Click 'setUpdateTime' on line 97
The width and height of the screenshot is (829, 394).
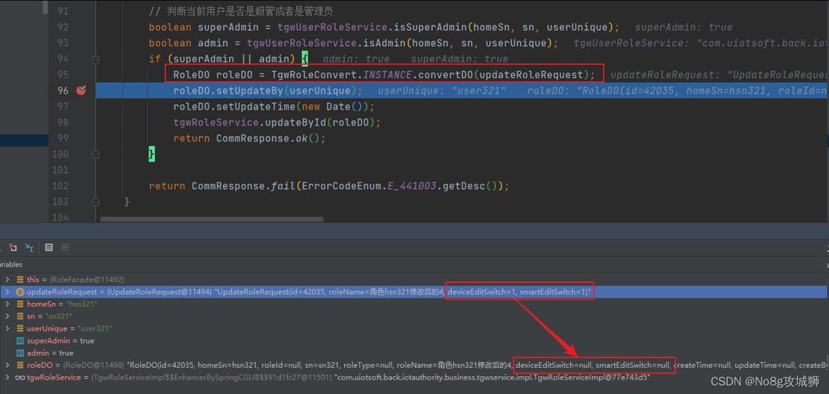coord(256,106)
